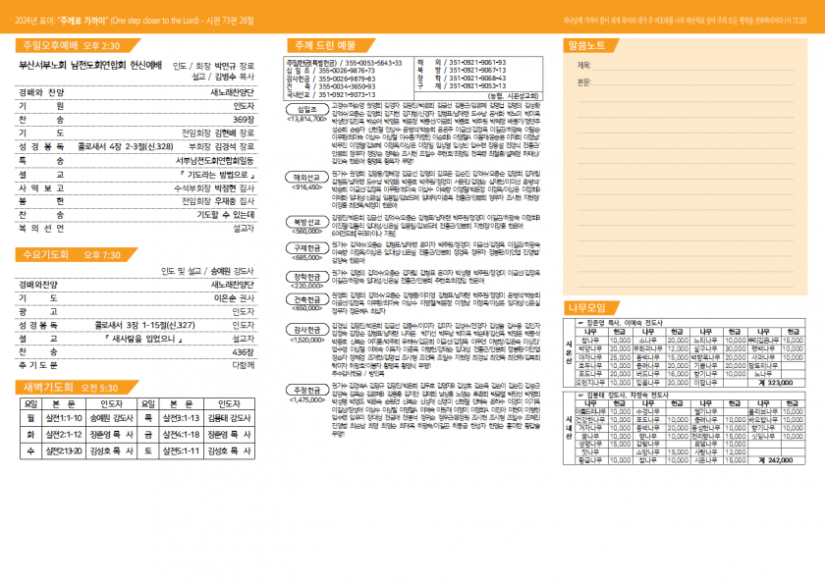Select '서부남전도회연합회일동' special song entry
The width and height of the screenshot is (825, 583).
point(215,160)
